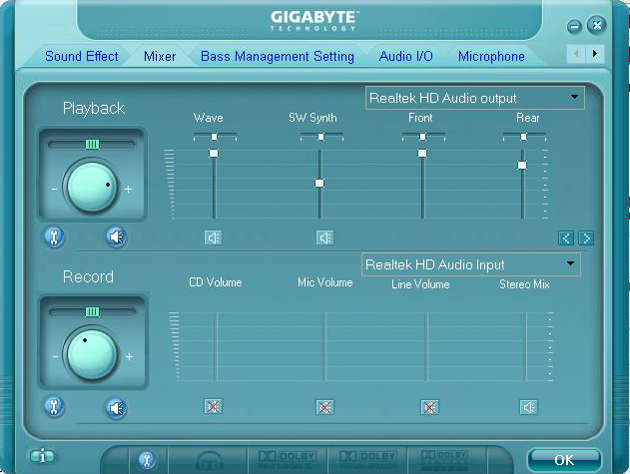Toggle mute for Wave channel
This screenshot has height=474, width=630.
point(213,237)
